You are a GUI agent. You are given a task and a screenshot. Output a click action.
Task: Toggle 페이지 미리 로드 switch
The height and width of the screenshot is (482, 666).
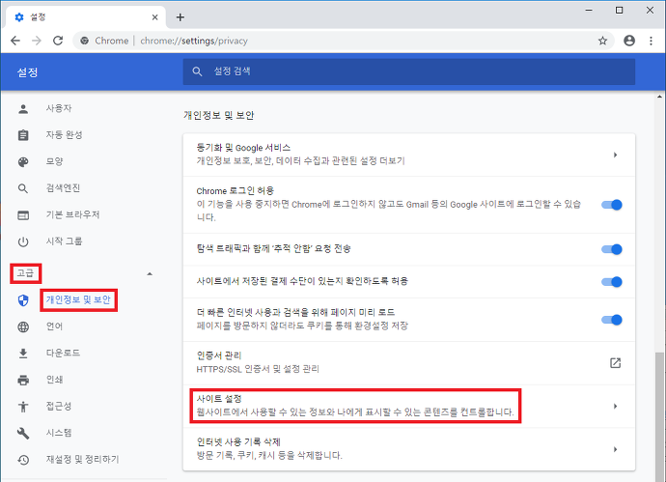[612, 320]
